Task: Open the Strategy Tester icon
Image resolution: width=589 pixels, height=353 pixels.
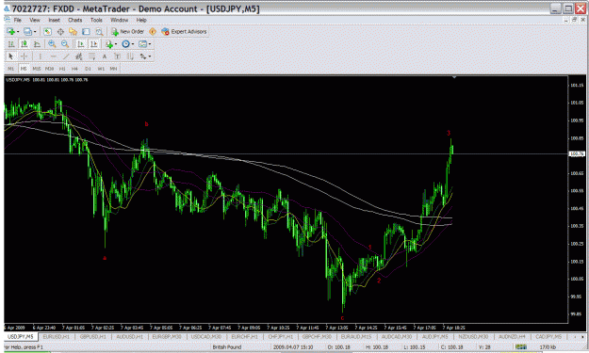Action: pos(99,32)
